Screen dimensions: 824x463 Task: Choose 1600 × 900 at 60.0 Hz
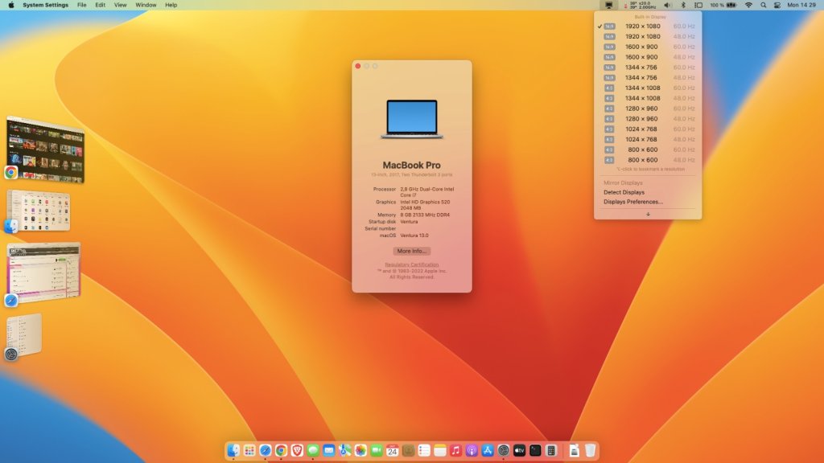[648, 47]
